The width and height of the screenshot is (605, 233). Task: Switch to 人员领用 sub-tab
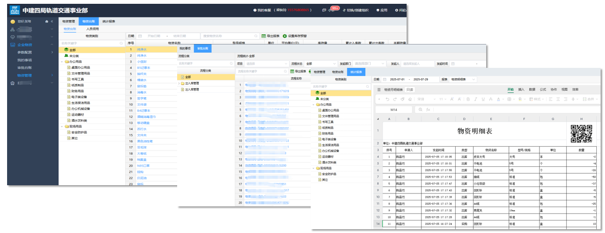[92, 29]
